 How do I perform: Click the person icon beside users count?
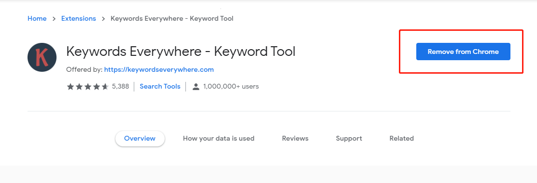coord(196,87)
